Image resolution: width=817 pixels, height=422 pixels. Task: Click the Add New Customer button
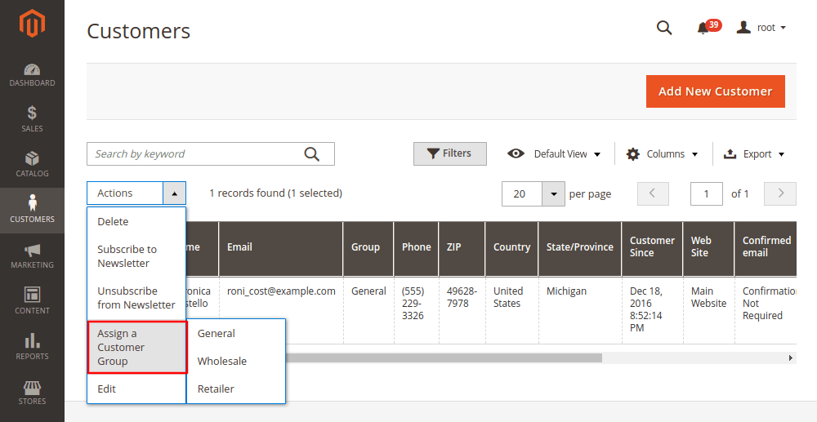click(x=716, y=91)
